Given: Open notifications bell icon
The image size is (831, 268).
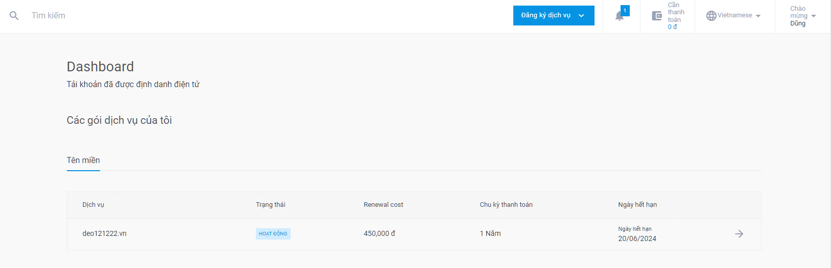Looking at the screenshot, I should pos(619,16).
